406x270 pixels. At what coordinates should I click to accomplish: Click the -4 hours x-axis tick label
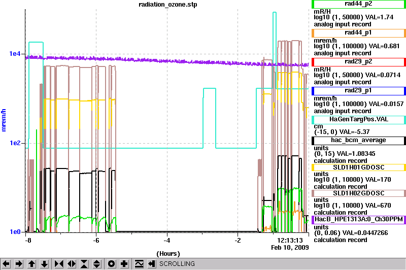167,241
